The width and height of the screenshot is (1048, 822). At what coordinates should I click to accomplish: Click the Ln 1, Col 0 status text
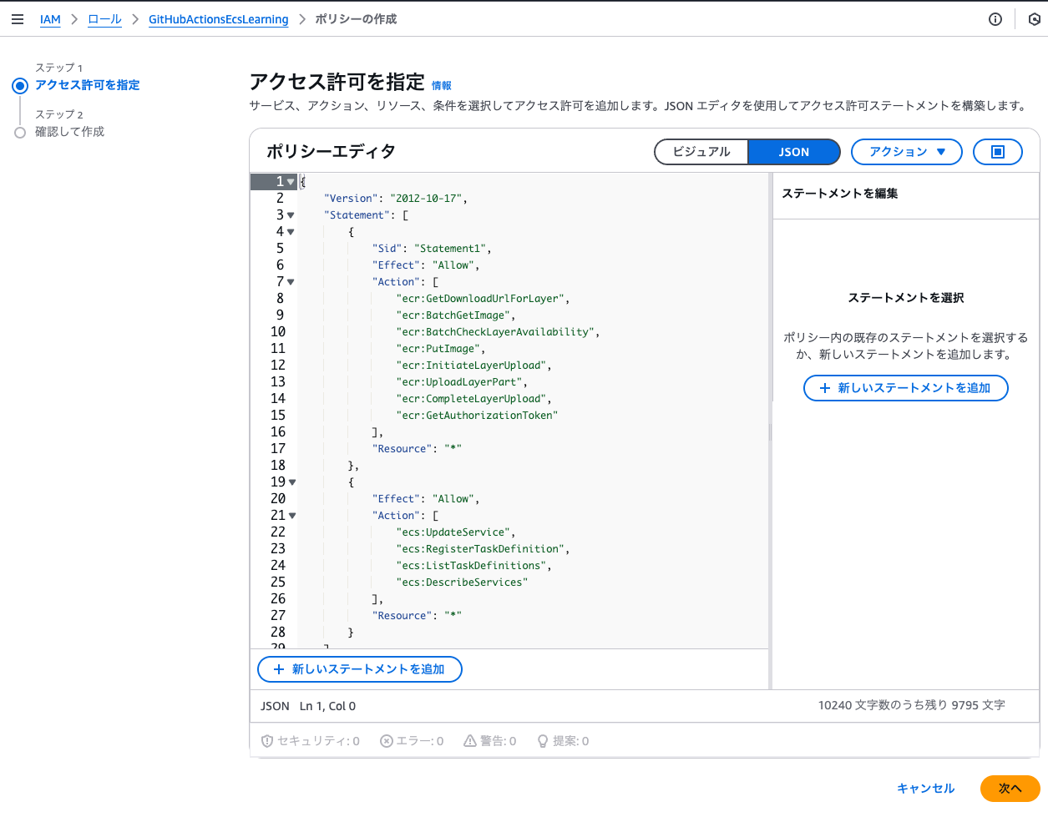[x=327, y=706]
